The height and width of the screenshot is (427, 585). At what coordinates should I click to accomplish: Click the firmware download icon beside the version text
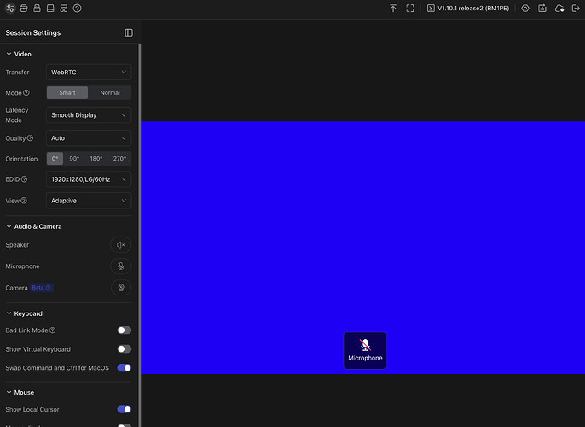pyautogui.click(x=431, y=9)
